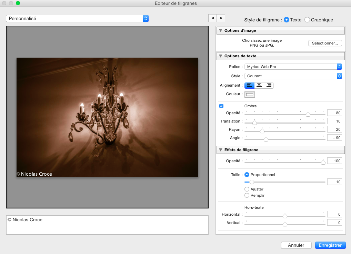
Task: Collapse the Effets de filigrane section
Action: coord(220,150)
